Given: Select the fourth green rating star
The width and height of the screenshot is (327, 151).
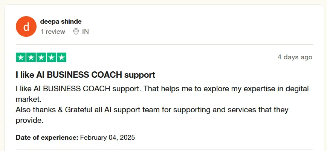Looking at the screenshot, I should (51, 57).
